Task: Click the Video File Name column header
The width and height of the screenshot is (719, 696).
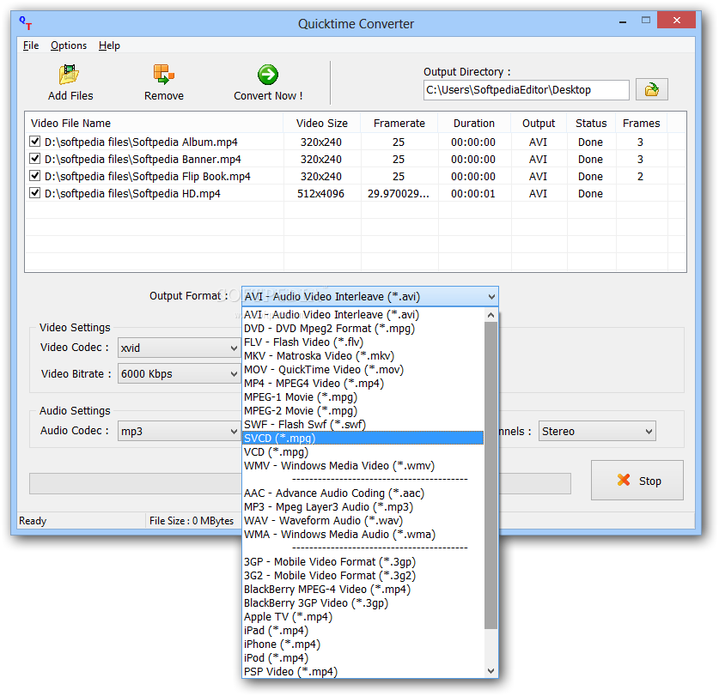Action: click(x=154, y=124)
